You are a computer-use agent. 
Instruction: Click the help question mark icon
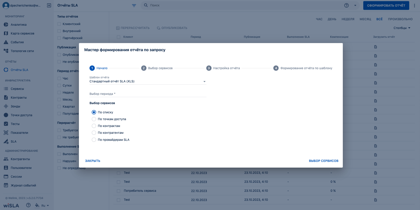pos(346,5)
